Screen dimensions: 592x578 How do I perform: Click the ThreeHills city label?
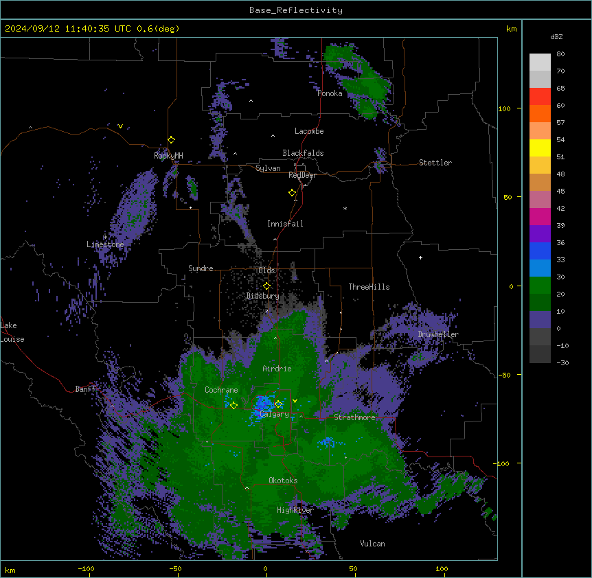pos(369,287)
